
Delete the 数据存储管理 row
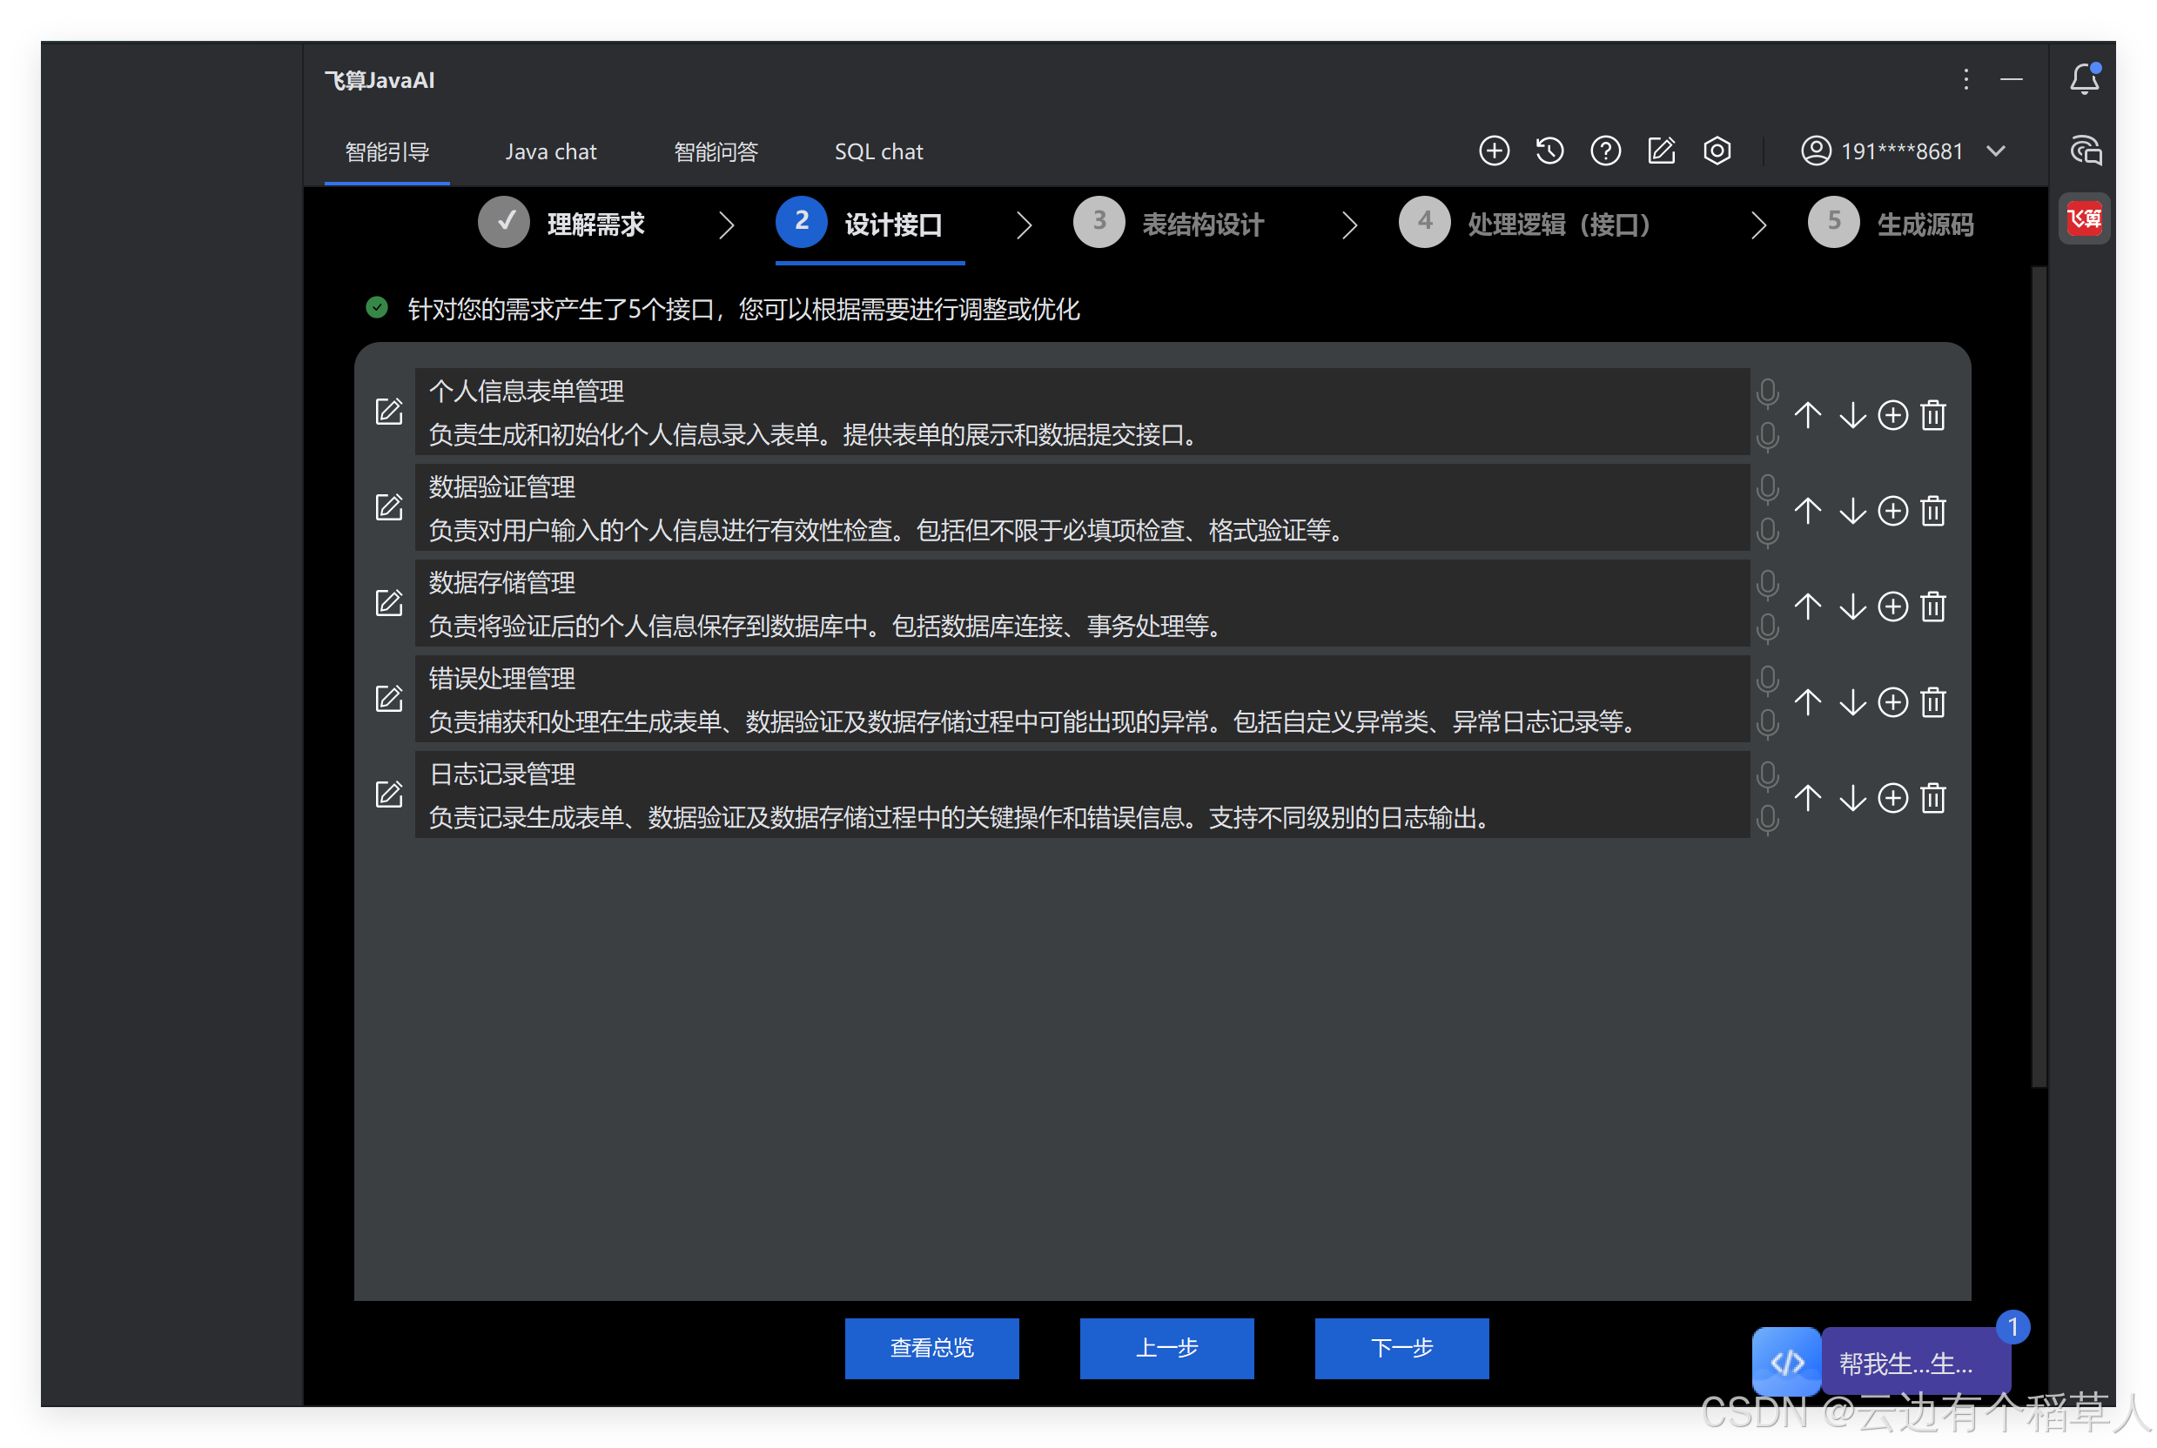[x=1933, y=607]
